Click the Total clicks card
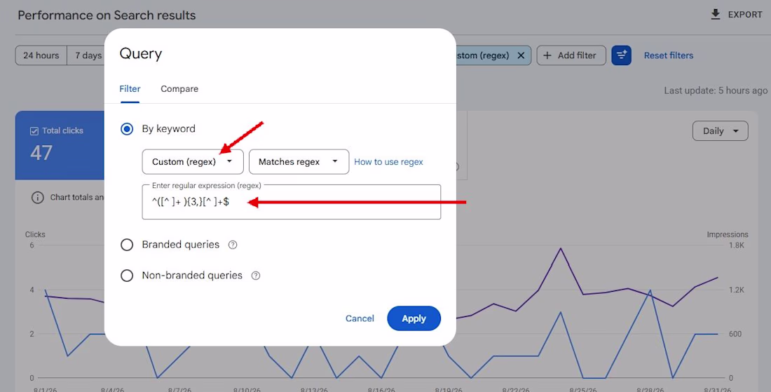Viewport: 771px width, 392px height. (60, 145)
